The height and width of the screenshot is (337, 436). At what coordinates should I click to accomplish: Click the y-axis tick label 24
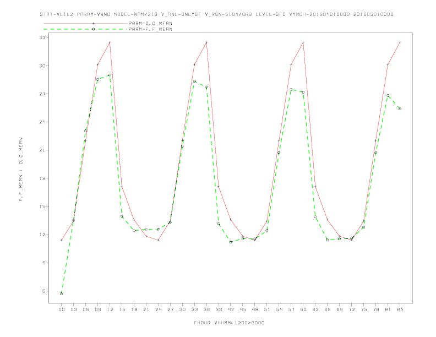[42, 122]
